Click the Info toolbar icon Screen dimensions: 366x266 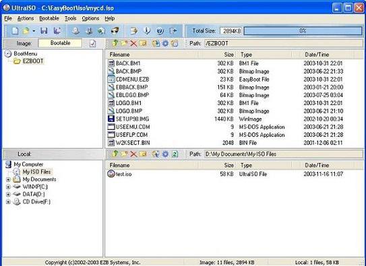[147, 31]
